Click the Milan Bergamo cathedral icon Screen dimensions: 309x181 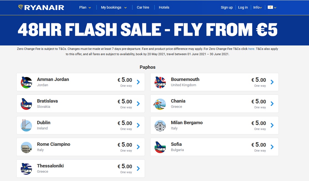(160, 126)
